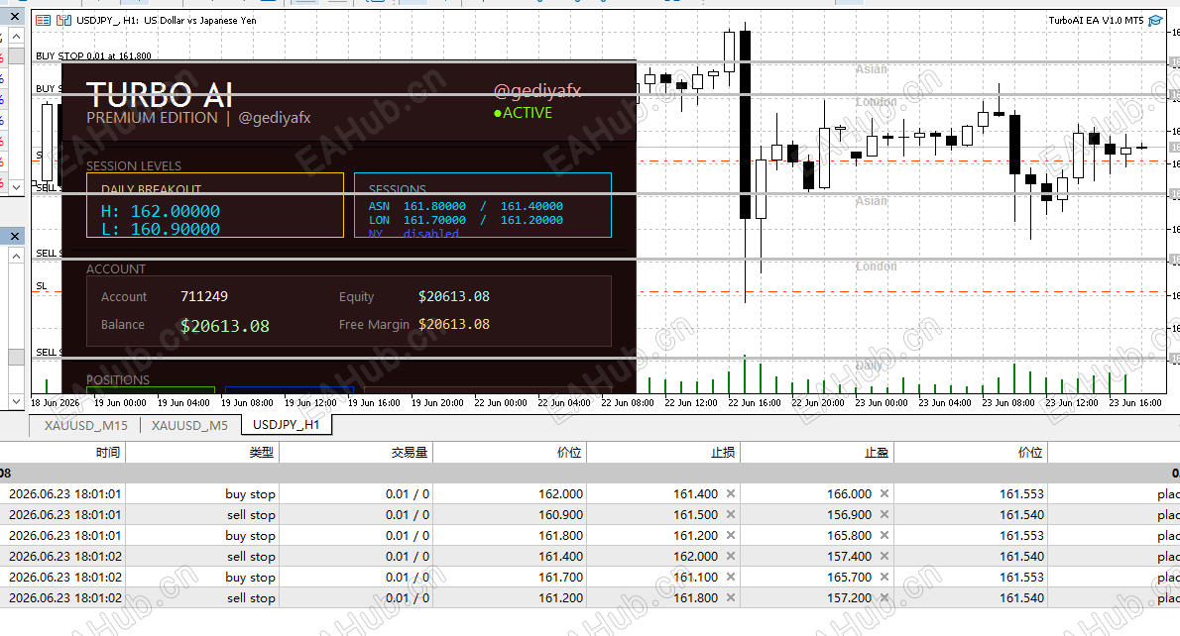Viewport: 1180px width, 636px height.
Task: Click the @gediyafx handle above ACTIVE
Action: (537, 91)
